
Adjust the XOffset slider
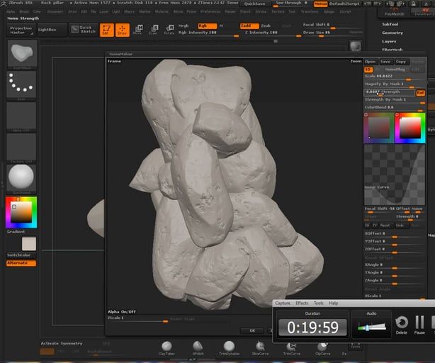coord(395,234)
